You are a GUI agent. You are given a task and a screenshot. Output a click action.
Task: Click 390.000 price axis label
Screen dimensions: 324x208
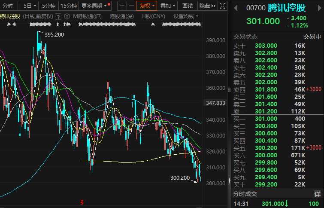215,40
